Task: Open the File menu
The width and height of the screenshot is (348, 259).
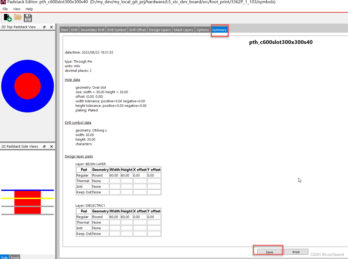Action: [x=5, y=9]
